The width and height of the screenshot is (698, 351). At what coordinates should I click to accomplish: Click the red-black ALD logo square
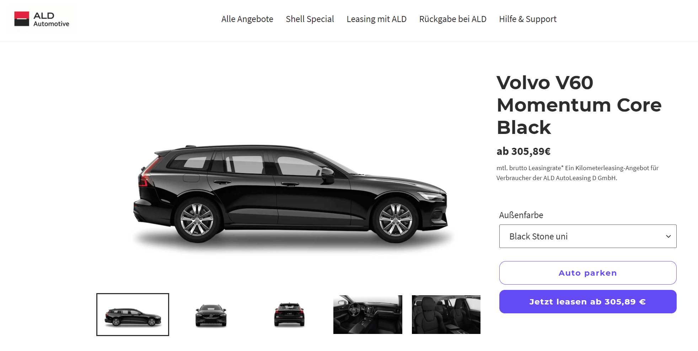(x=22, y=19)
